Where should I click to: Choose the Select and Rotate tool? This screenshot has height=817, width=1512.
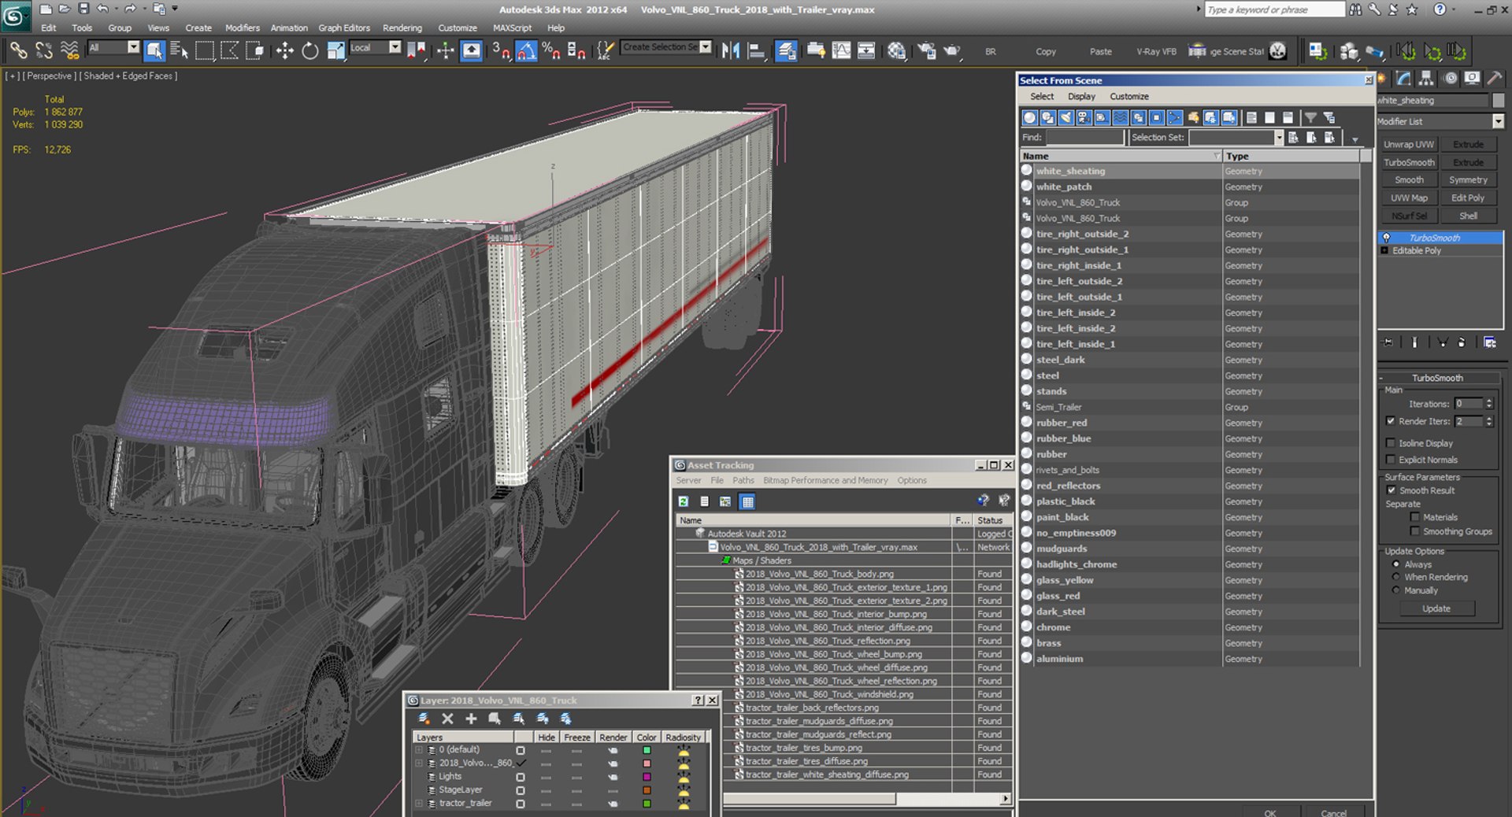[x=309, y=51]
